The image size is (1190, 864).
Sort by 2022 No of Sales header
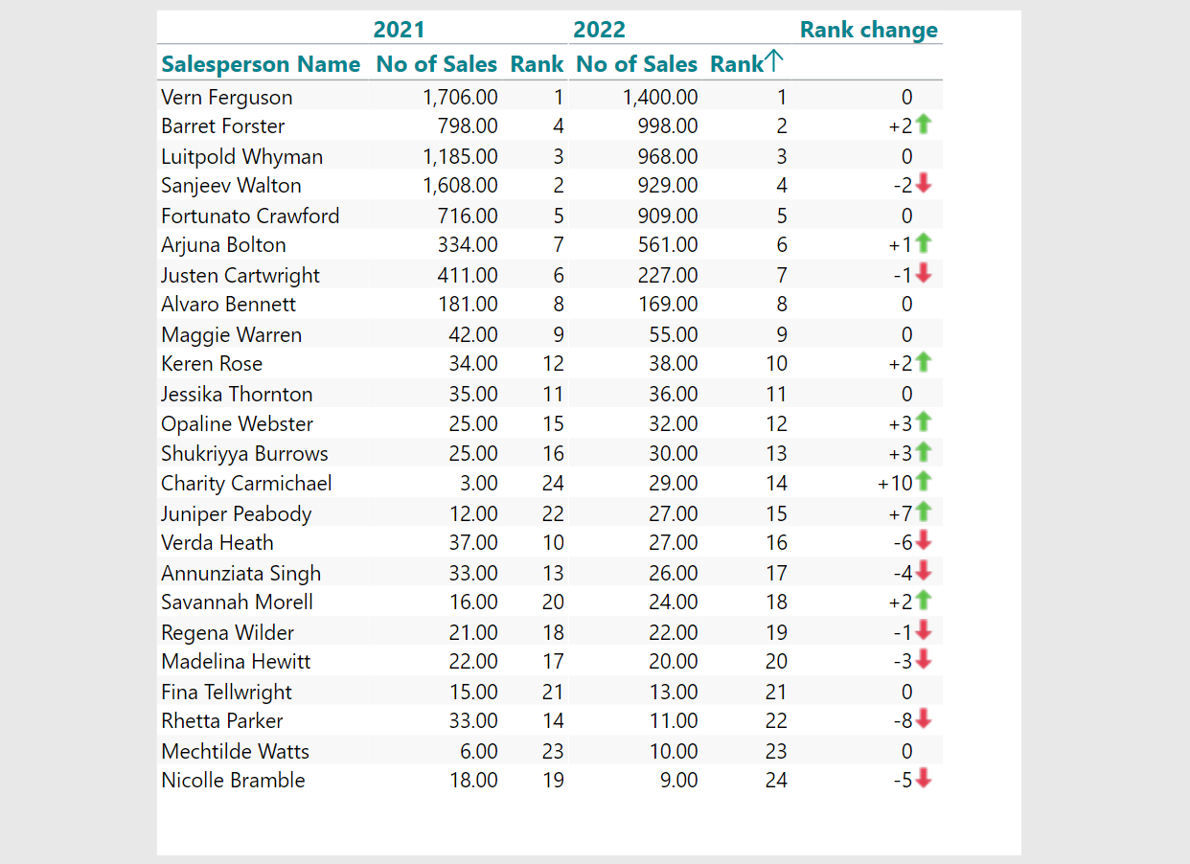coord(637,64)
